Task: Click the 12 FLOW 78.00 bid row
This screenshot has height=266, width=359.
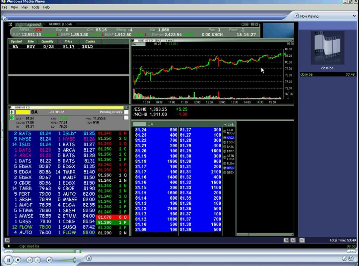Action: click(x=31, y=227)
